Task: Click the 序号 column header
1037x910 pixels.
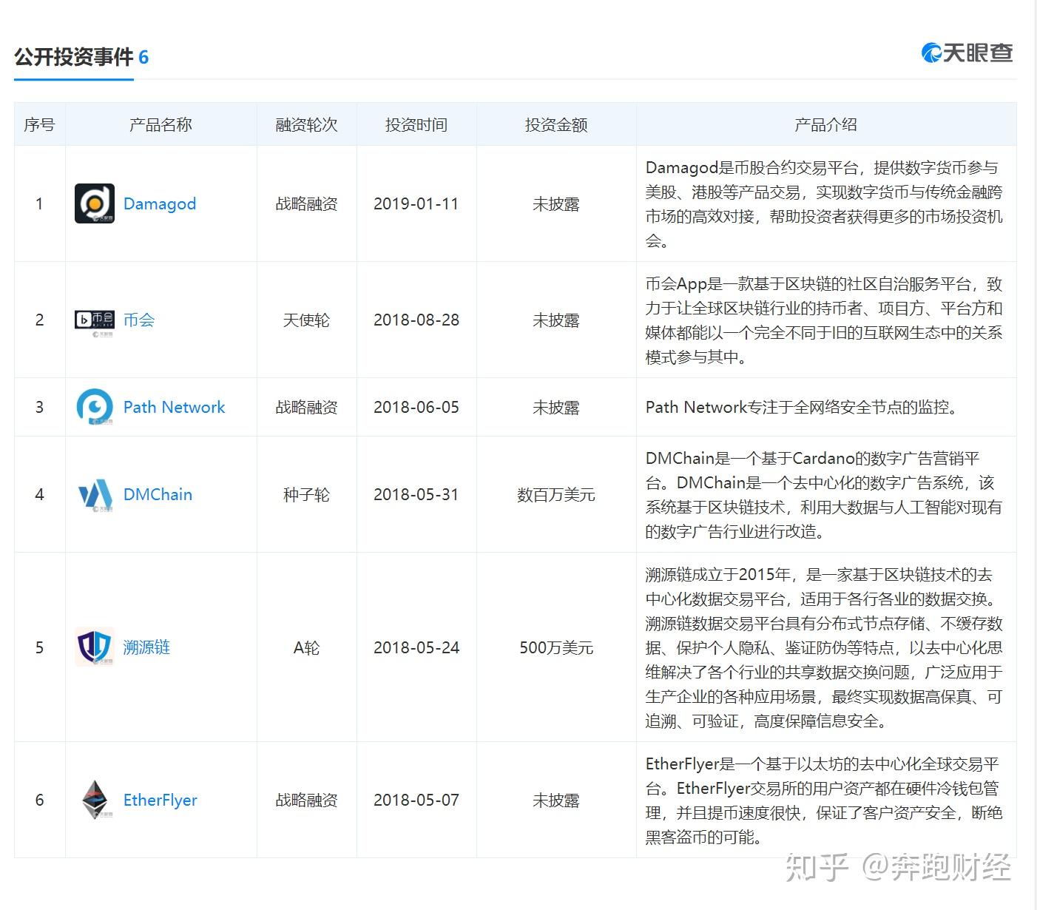Action: (39, 124)
